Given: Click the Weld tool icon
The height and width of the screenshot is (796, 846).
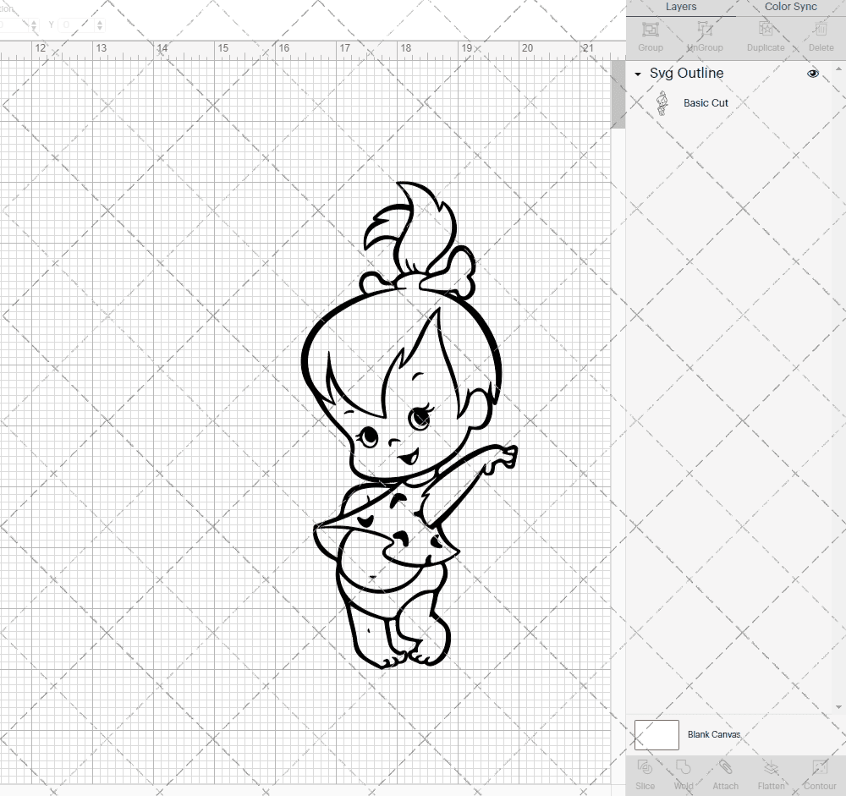Looking at the screenshot, I should click(x=683, y=767).
